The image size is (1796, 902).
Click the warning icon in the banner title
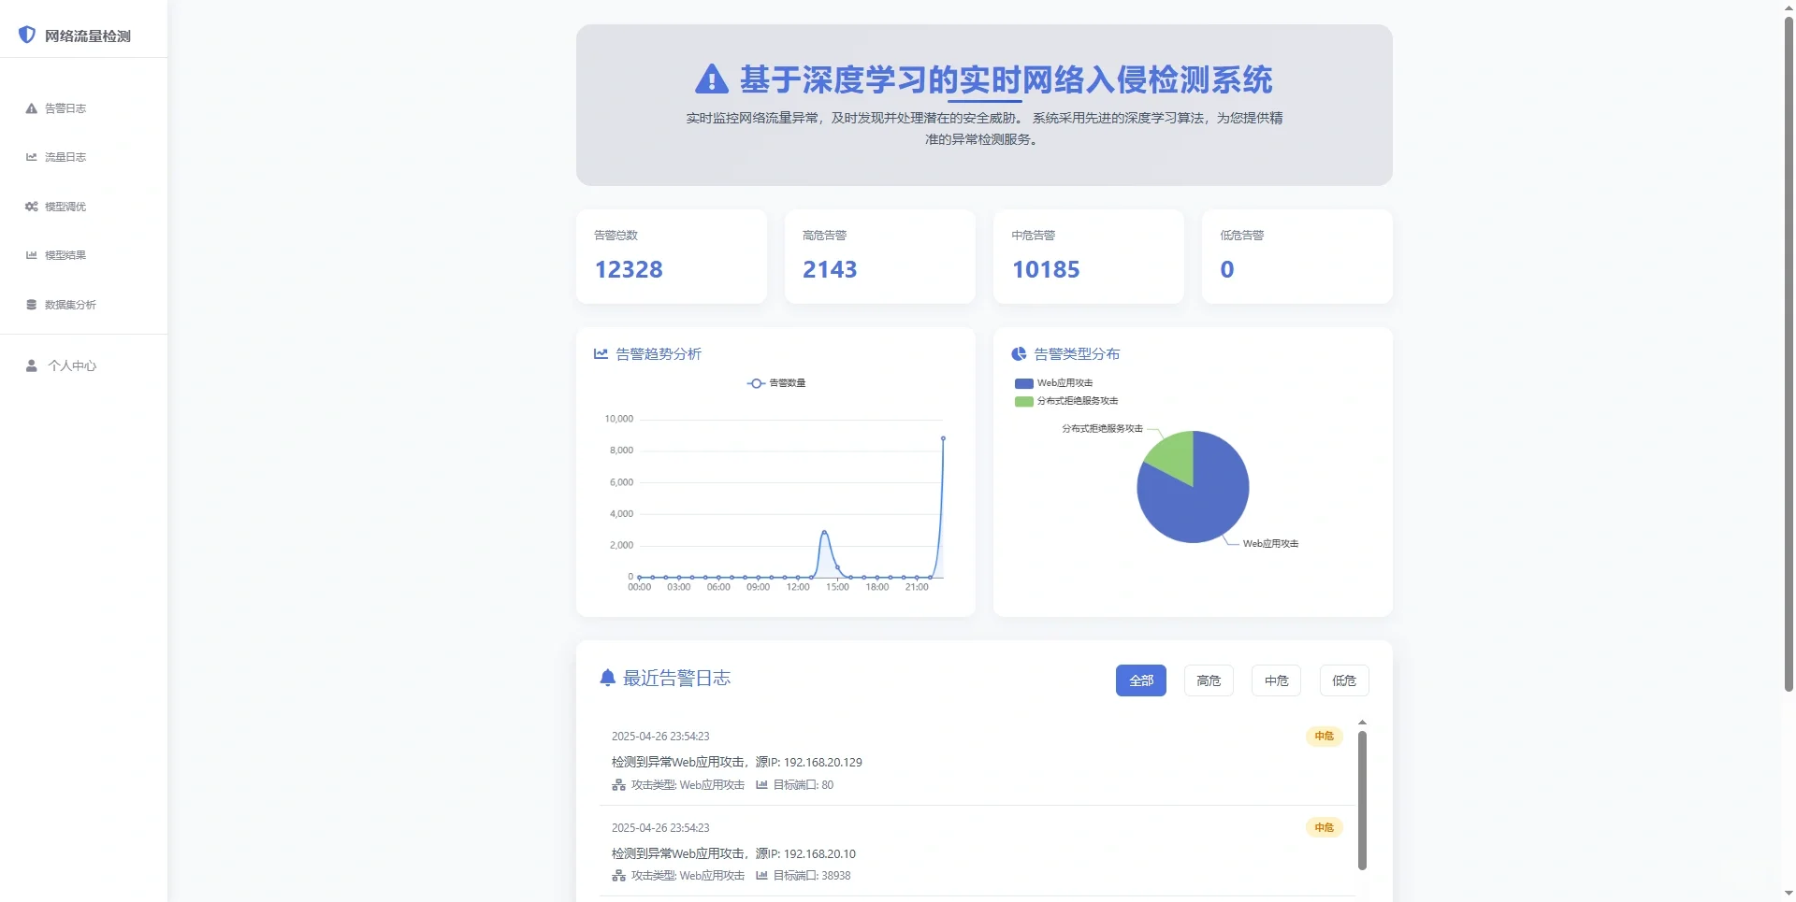[711, 80]
